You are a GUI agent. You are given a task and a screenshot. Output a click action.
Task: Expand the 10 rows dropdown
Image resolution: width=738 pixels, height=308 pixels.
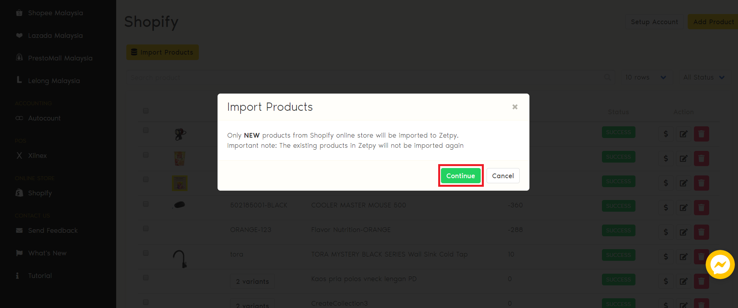tap(645, 77)
